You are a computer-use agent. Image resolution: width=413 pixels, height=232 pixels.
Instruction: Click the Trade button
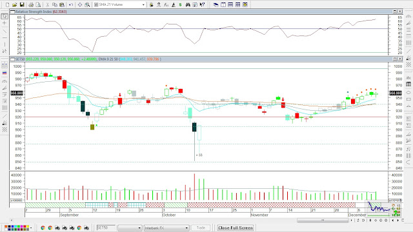pyautogui.click(x=201, y=227)
